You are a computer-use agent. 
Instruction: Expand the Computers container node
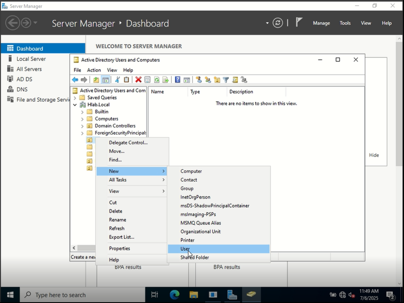[82, 119]
